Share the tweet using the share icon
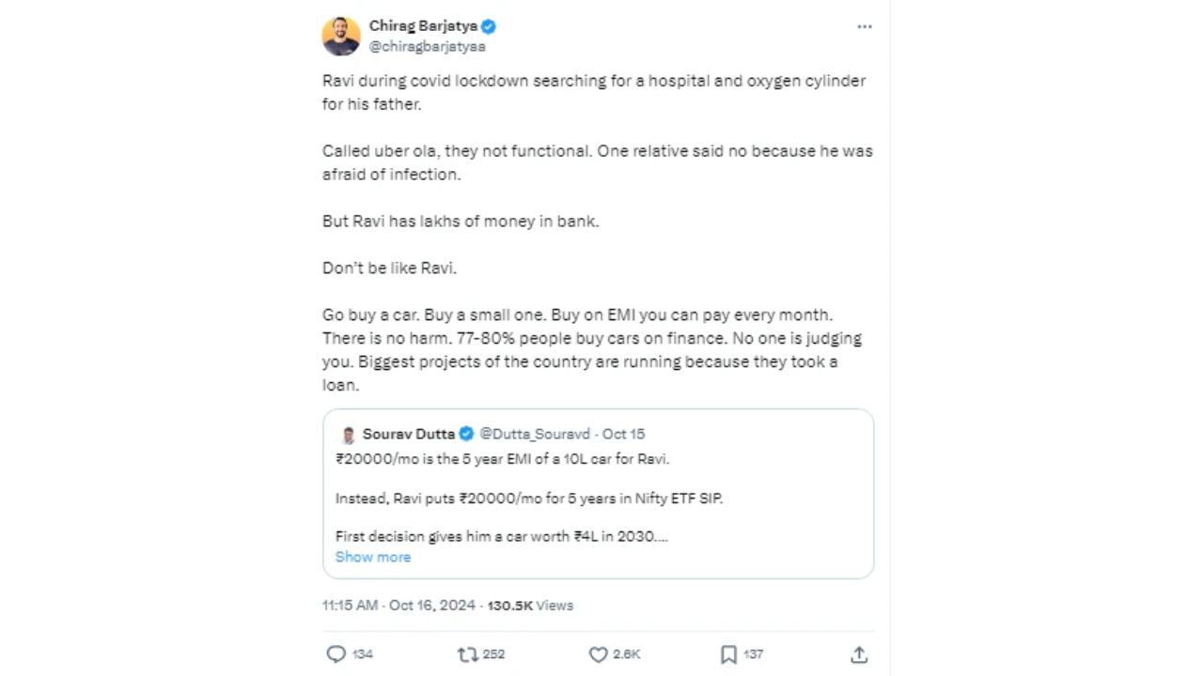 [858, 653]
